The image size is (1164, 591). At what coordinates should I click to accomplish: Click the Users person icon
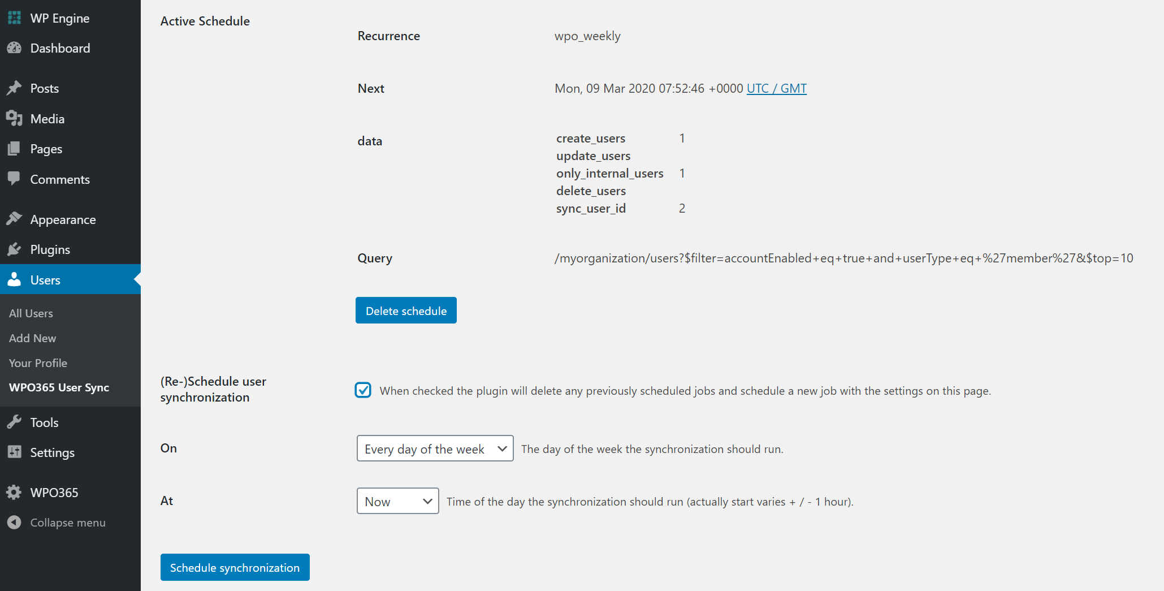pyautogui.click(x=14, y=280)
